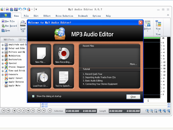Image resolution: width=173 pixels, height=130 pixels.
Task: Expand the Time and Pitch tree node
Action: [x=3, y=71]
